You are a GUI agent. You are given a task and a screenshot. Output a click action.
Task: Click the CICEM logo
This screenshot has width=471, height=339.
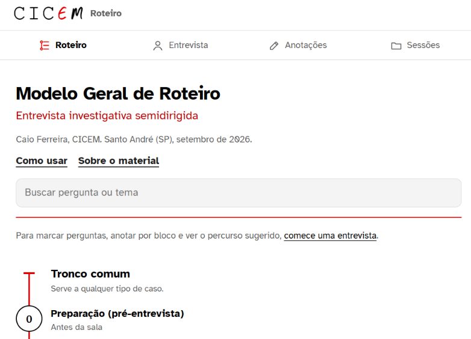48,13
